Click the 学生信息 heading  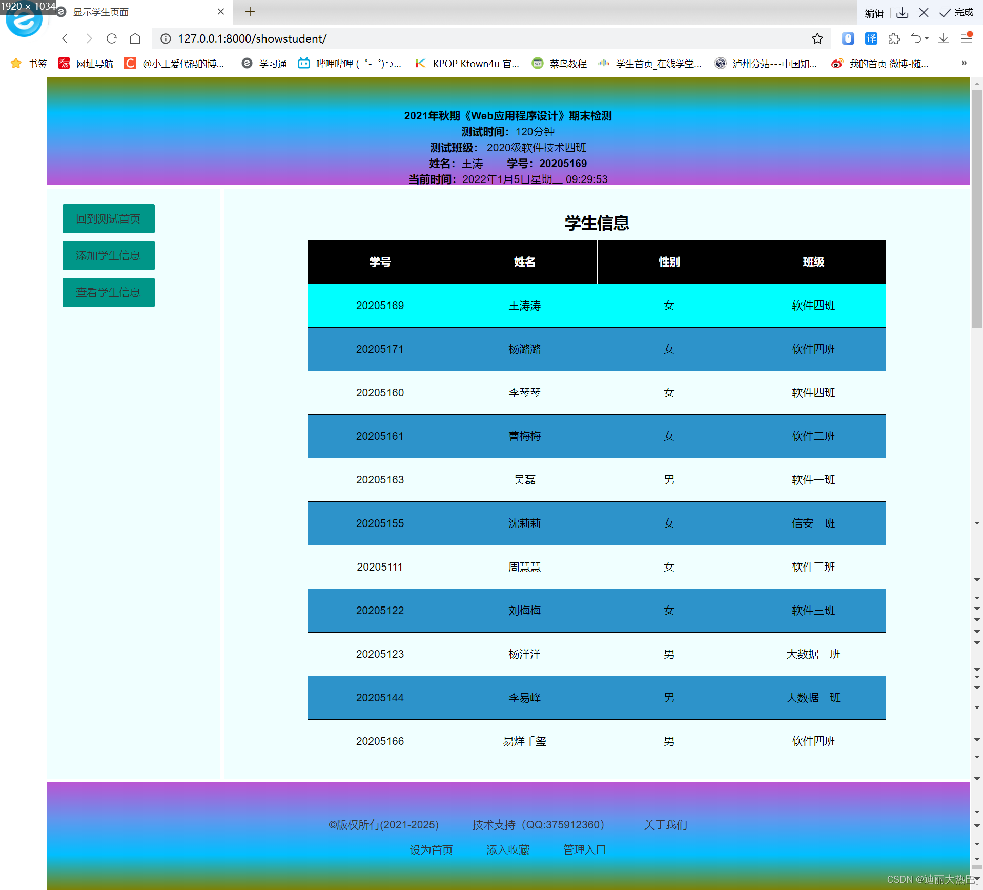click(x=597, y=223)
